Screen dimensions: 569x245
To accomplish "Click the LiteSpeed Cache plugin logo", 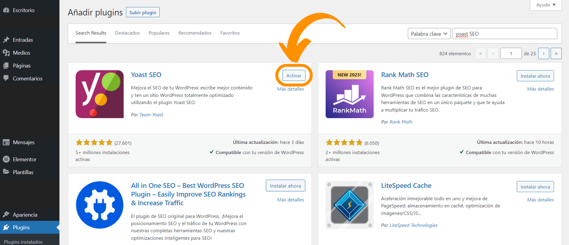I will tap(349, 205).
